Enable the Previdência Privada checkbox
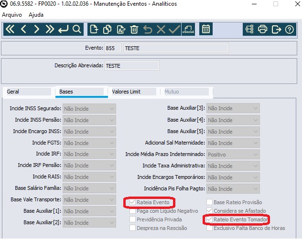This screenshot has width=302, height=239. [132, 219]
